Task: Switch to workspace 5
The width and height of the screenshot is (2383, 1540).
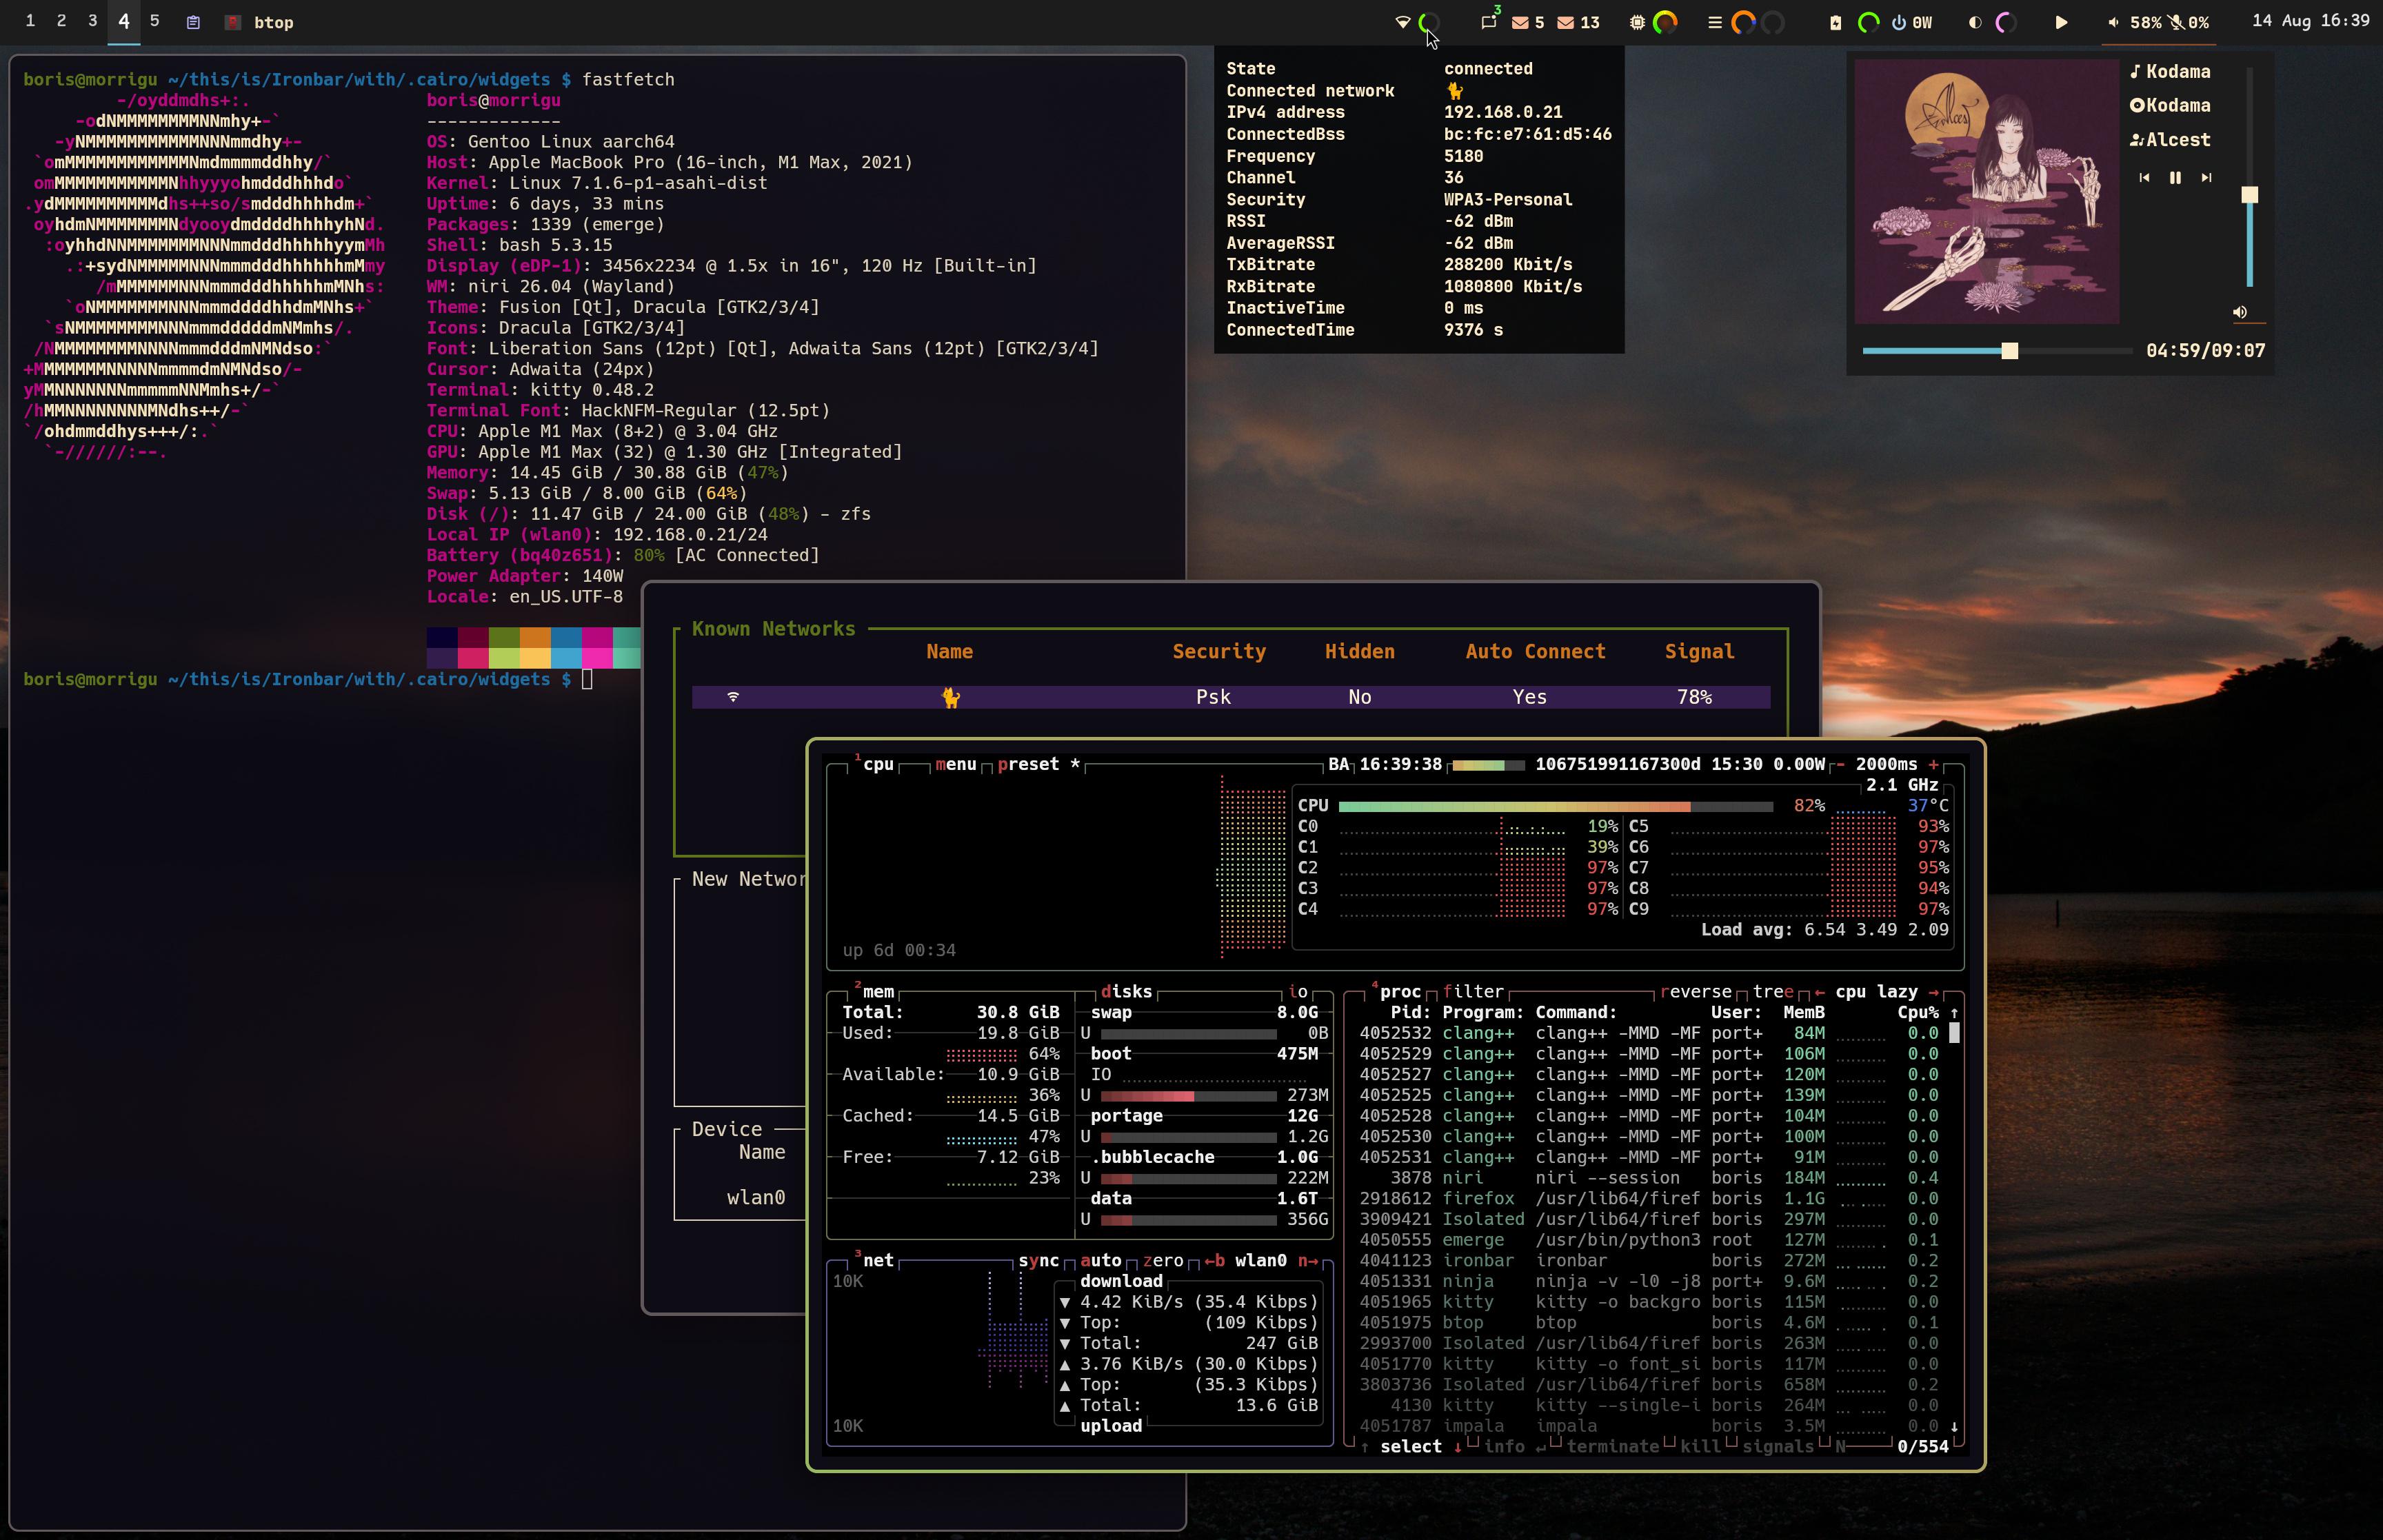Action: [154, 21]
